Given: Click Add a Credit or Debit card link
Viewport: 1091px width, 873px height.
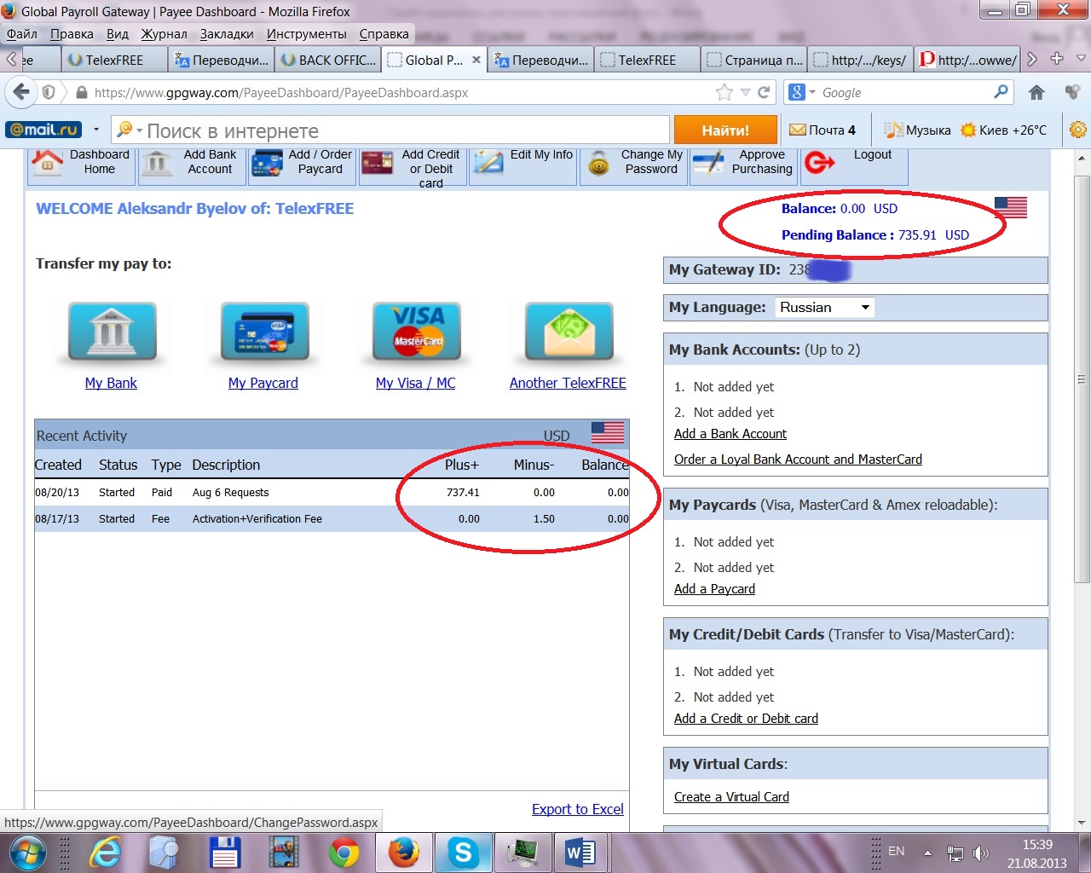Looking at the screenshot, I should click(746, 719).
